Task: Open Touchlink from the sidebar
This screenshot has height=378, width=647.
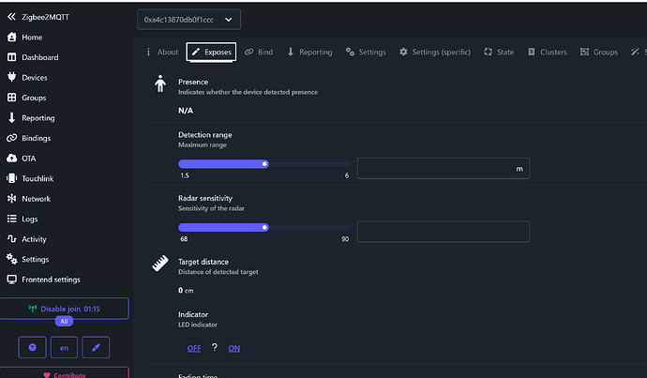Action: 38,178
